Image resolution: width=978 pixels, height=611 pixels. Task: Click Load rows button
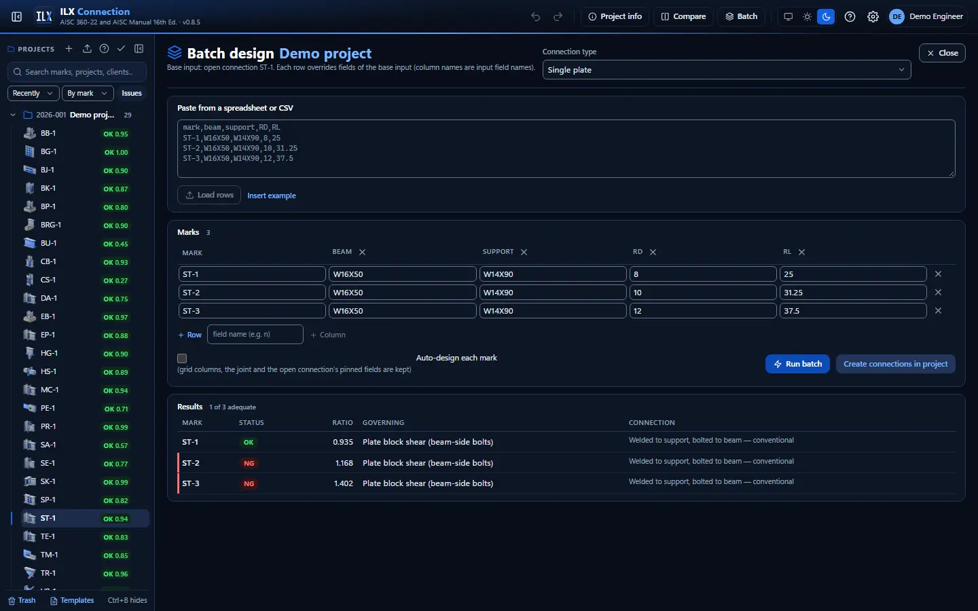pos(209,195)
